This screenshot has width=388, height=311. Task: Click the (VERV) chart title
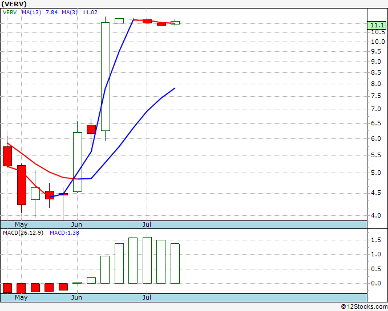tap(14, 4)
